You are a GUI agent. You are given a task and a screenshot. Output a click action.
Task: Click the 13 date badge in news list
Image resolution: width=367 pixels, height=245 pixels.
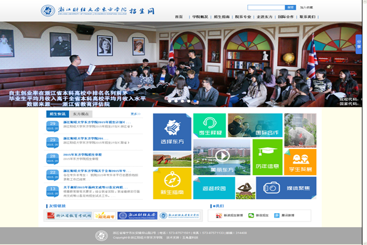click(53, 191)
